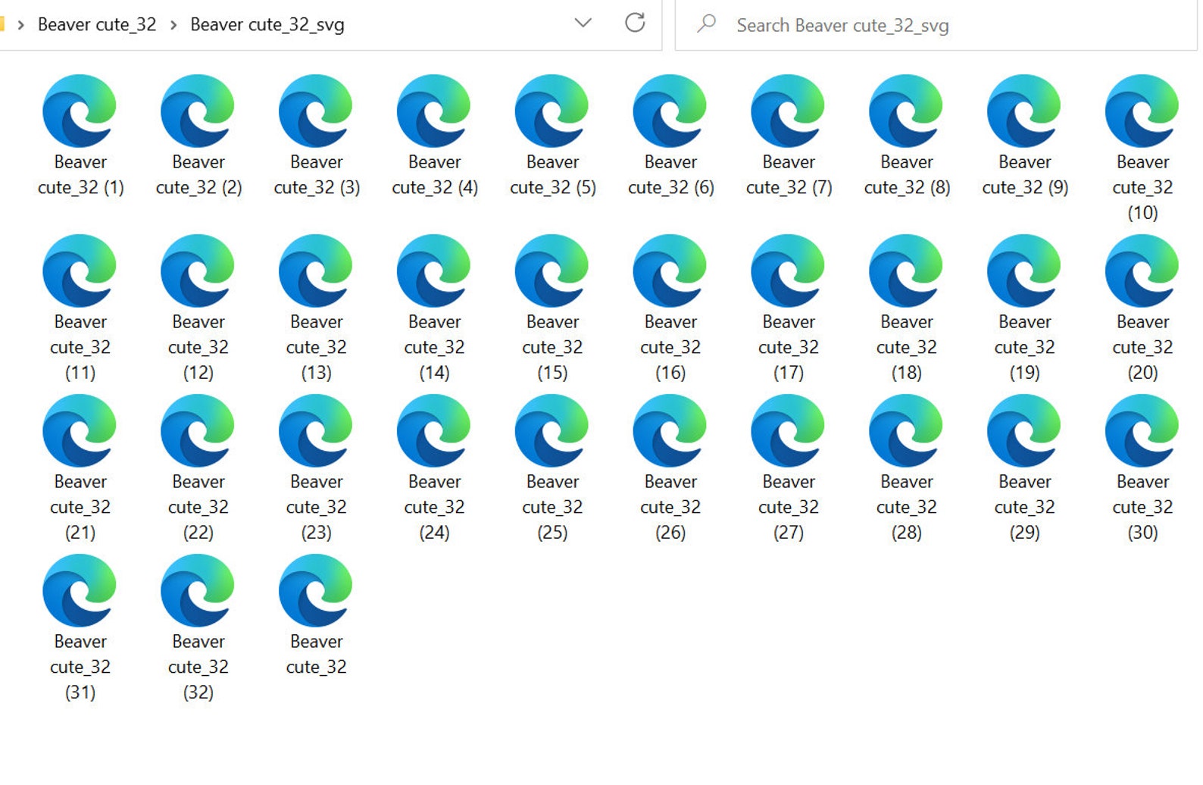Click the file name Beaver cute_32 (28)
The width and height of the screenshot is (1203, 785).
(x=907, y=507)
